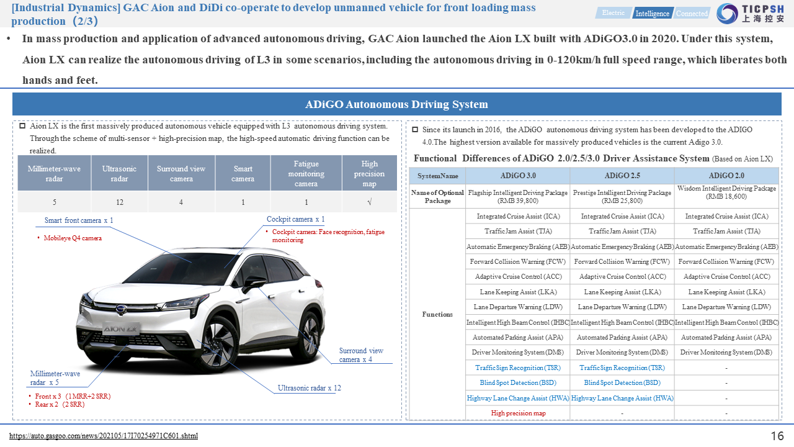Click the ADiGO 2.5 column header
794x447 pixels.
tap(622, 176)
